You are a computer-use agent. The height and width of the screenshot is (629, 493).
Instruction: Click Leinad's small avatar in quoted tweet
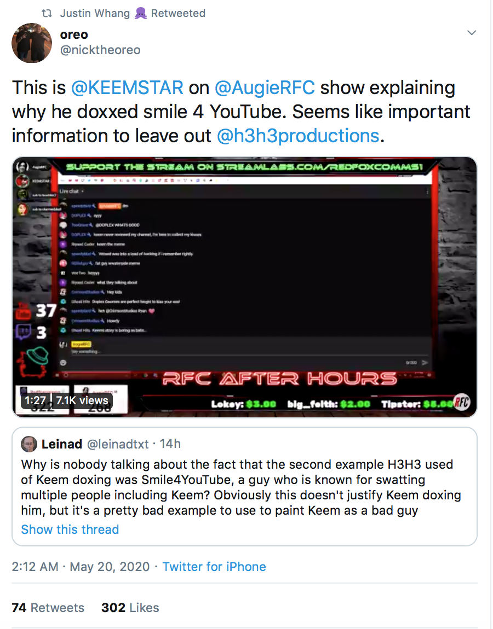click(x=29, y=445)
